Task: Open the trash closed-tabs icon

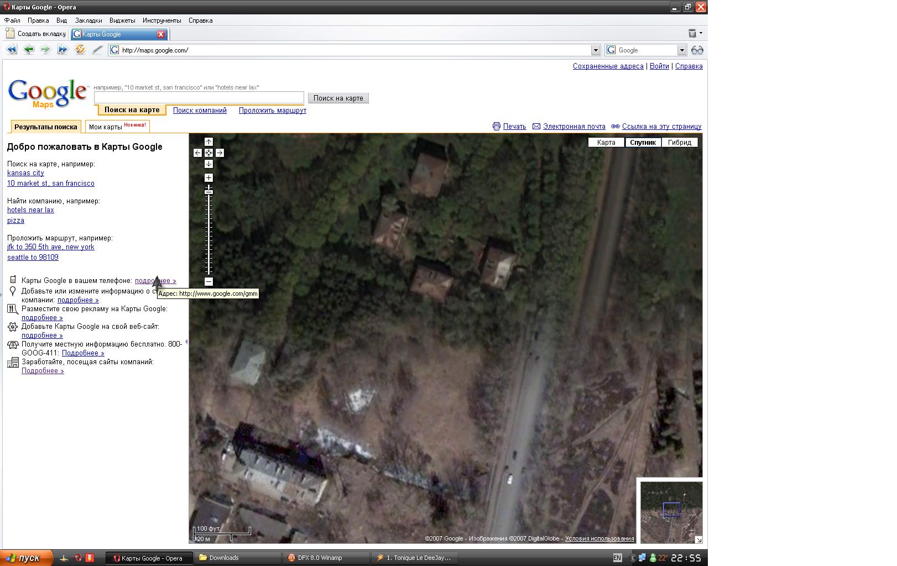Action: [x=692, y=34]
